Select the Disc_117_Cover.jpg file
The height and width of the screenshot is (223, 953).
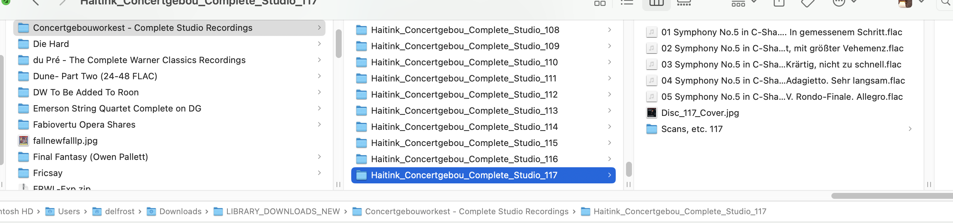[700, 113]
